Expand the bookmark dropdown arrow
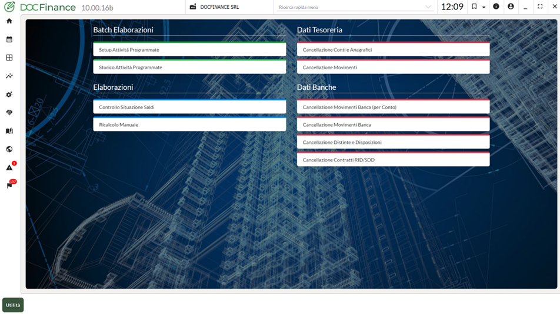This screenshot has height=314, width=560. point(484,7)
